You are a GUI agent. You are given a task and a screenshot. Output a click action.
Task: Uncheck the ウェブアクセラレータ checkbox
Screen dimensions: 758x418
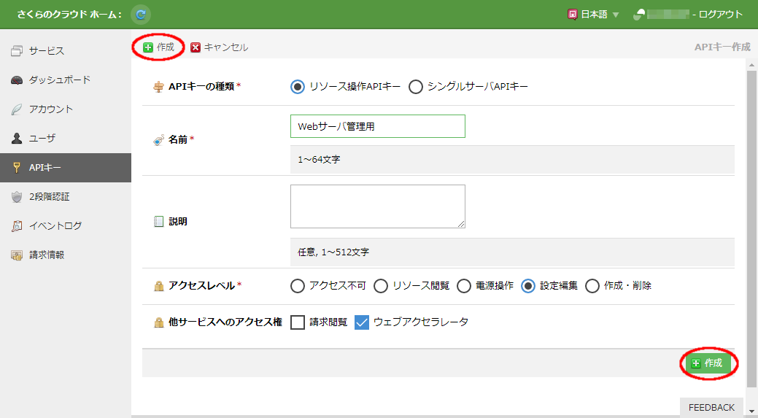coord(362,322)
